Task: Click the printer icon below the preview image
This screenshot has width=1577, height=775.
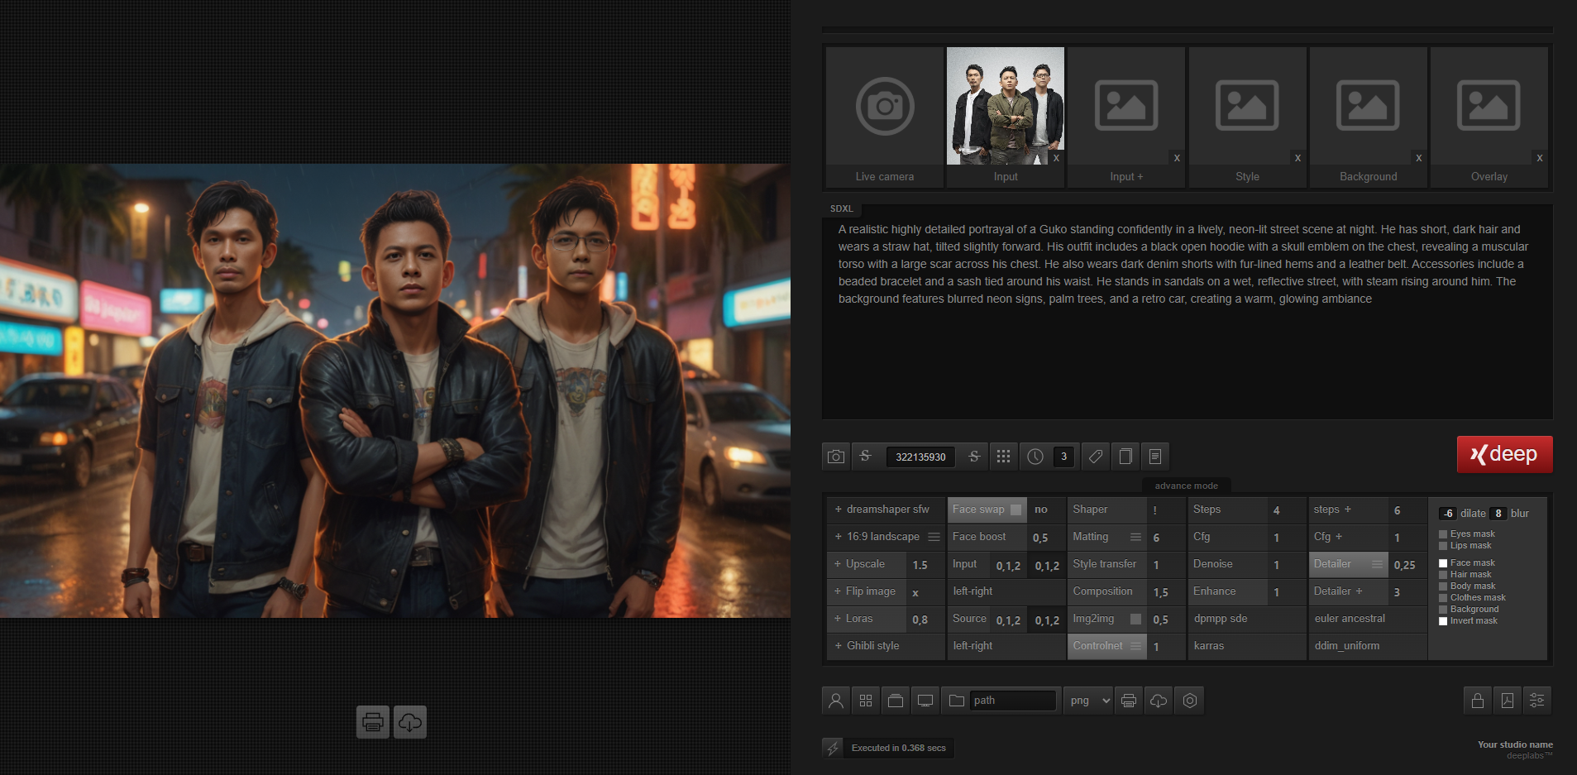Action: point(373,722)
